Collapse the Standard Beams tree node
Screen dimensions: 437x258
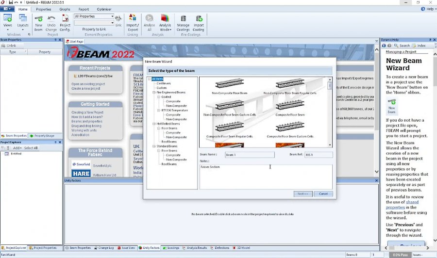tap(154, 146)
